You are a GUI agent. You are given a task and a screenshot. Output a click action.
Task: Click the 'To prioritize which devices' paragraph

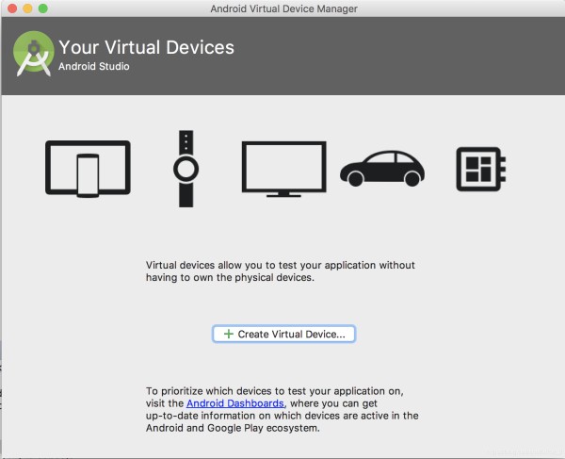pyautogui.click(x=282, y=409)
